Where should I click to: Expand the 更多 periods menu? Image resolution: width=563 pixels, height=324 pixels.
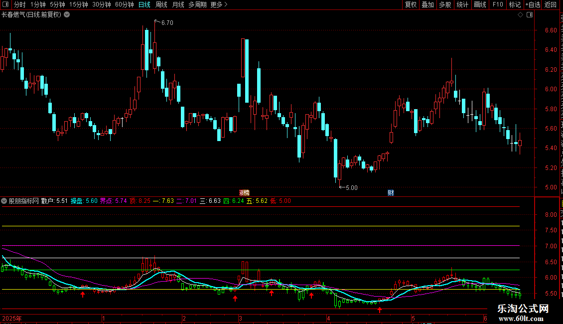[x=219, y=4]
